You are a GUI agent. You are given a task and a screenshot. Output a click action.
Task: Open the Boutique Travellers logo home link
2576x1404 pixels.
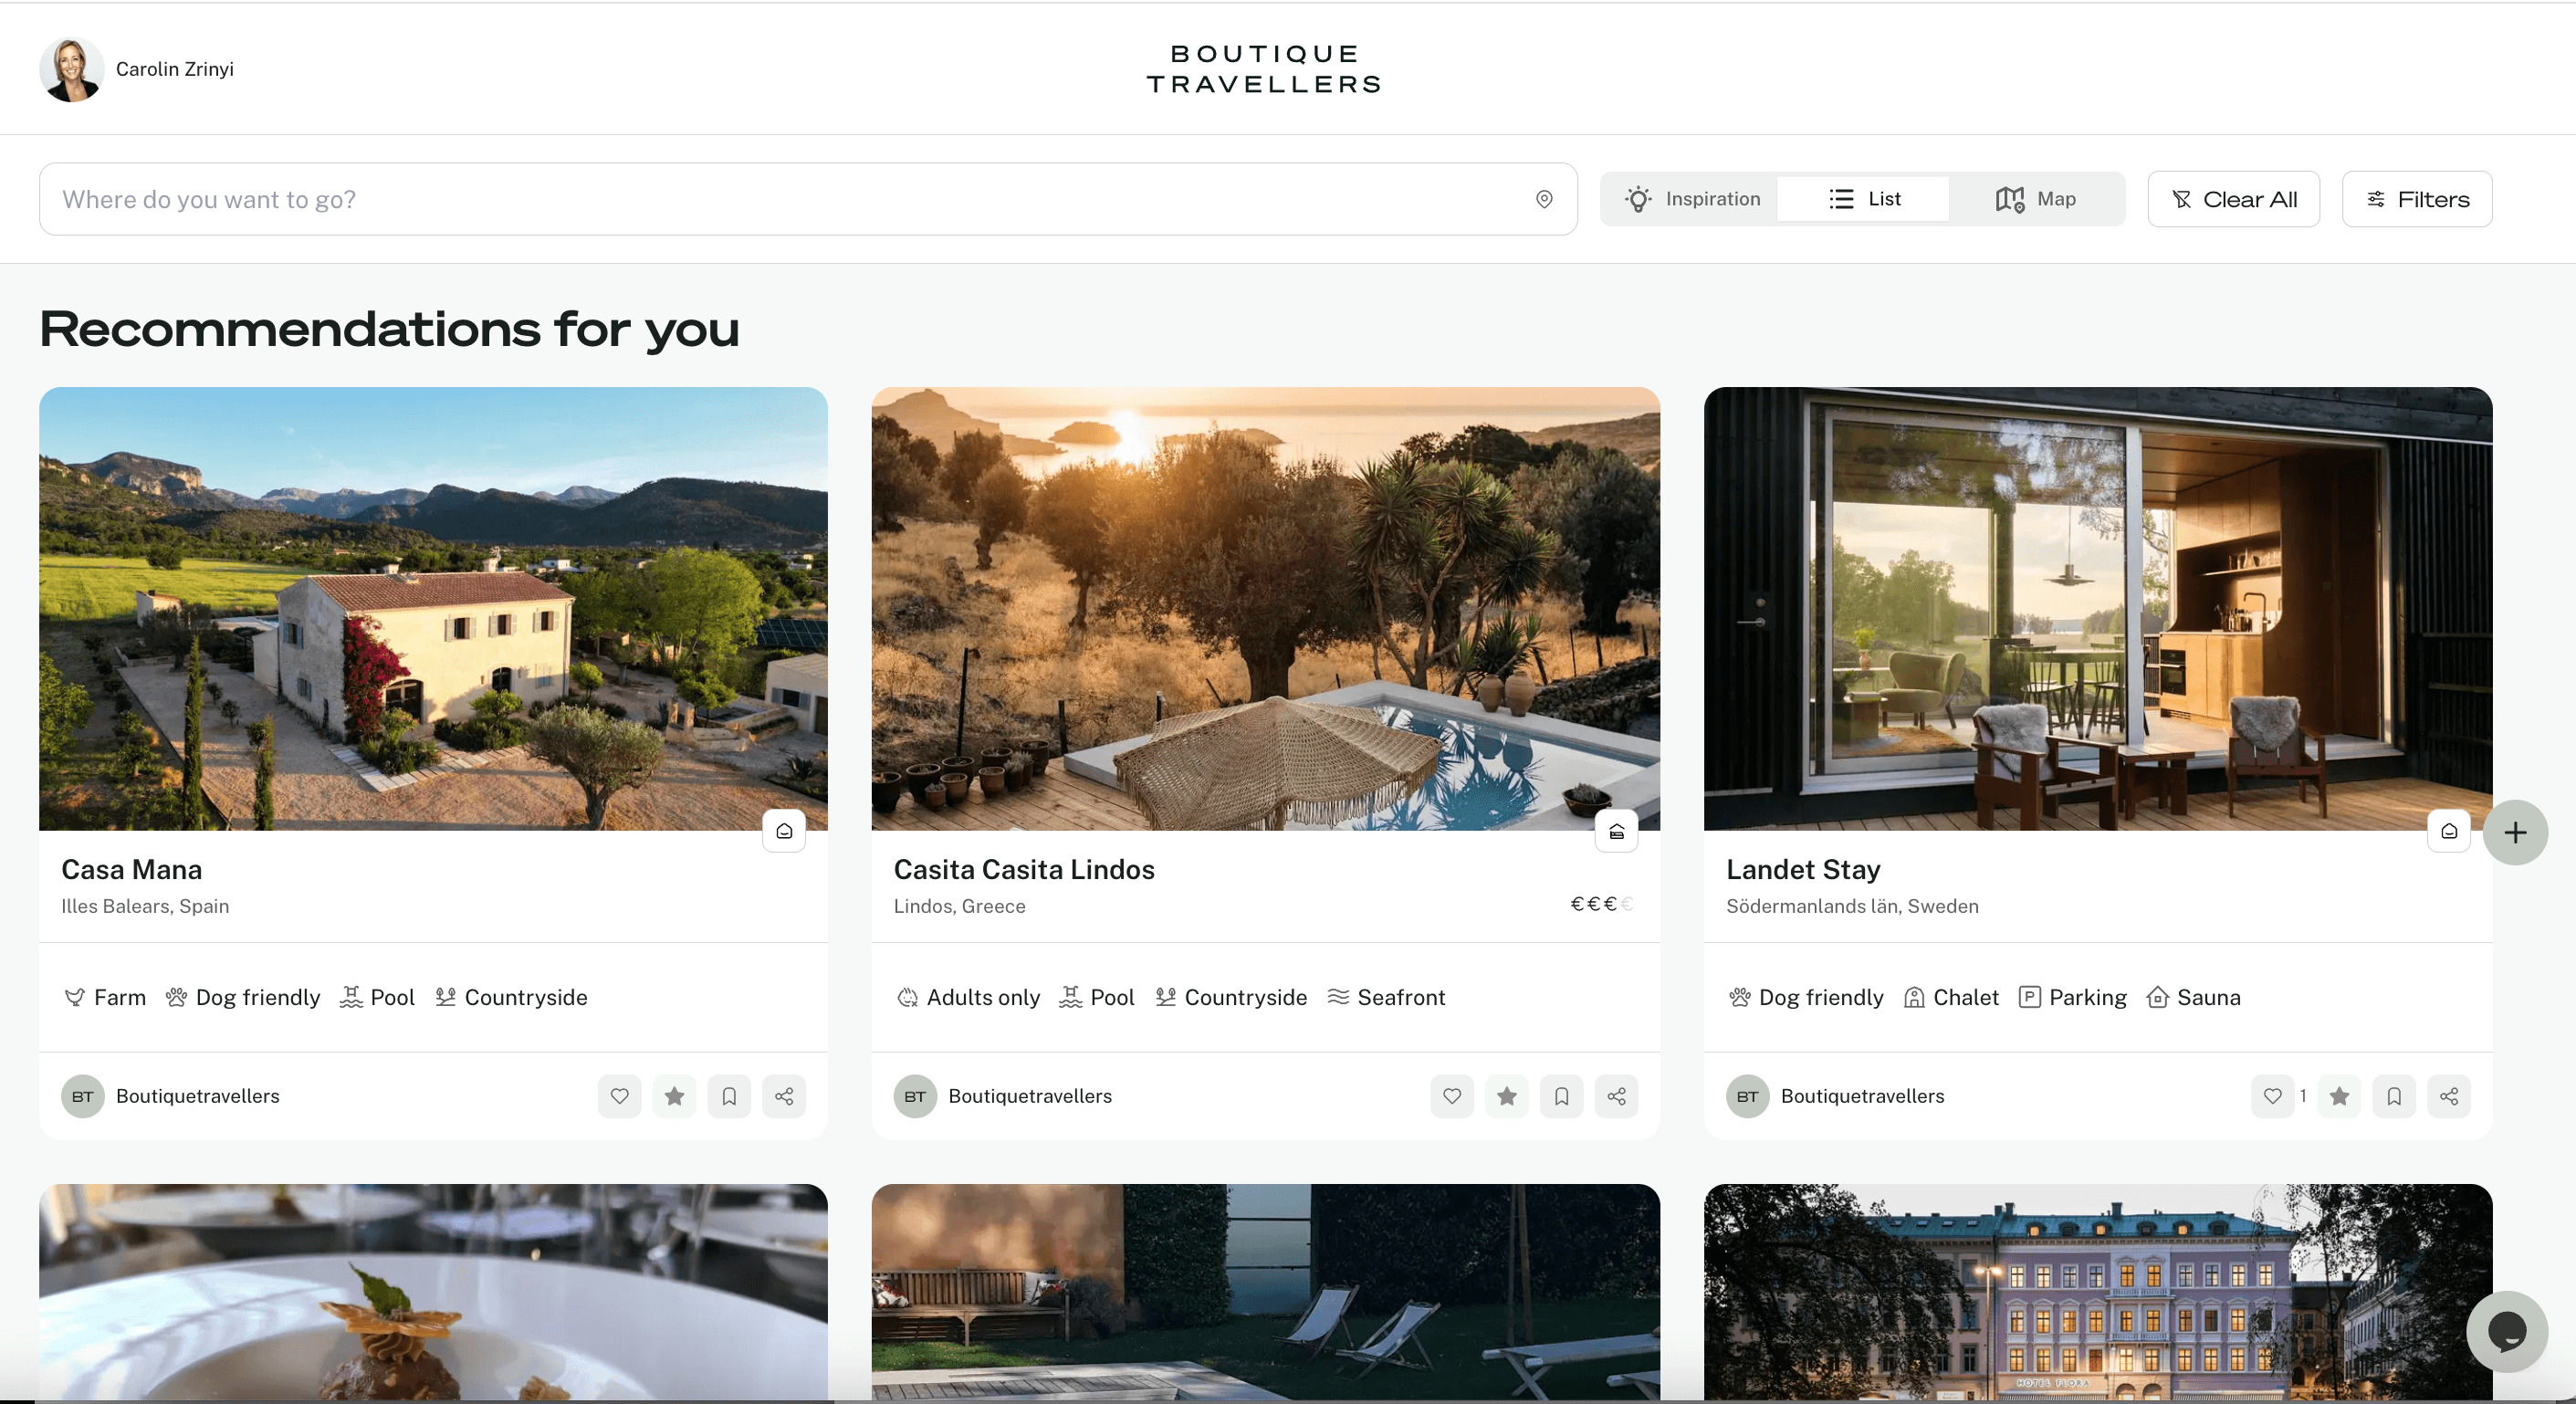point(1263,69)
